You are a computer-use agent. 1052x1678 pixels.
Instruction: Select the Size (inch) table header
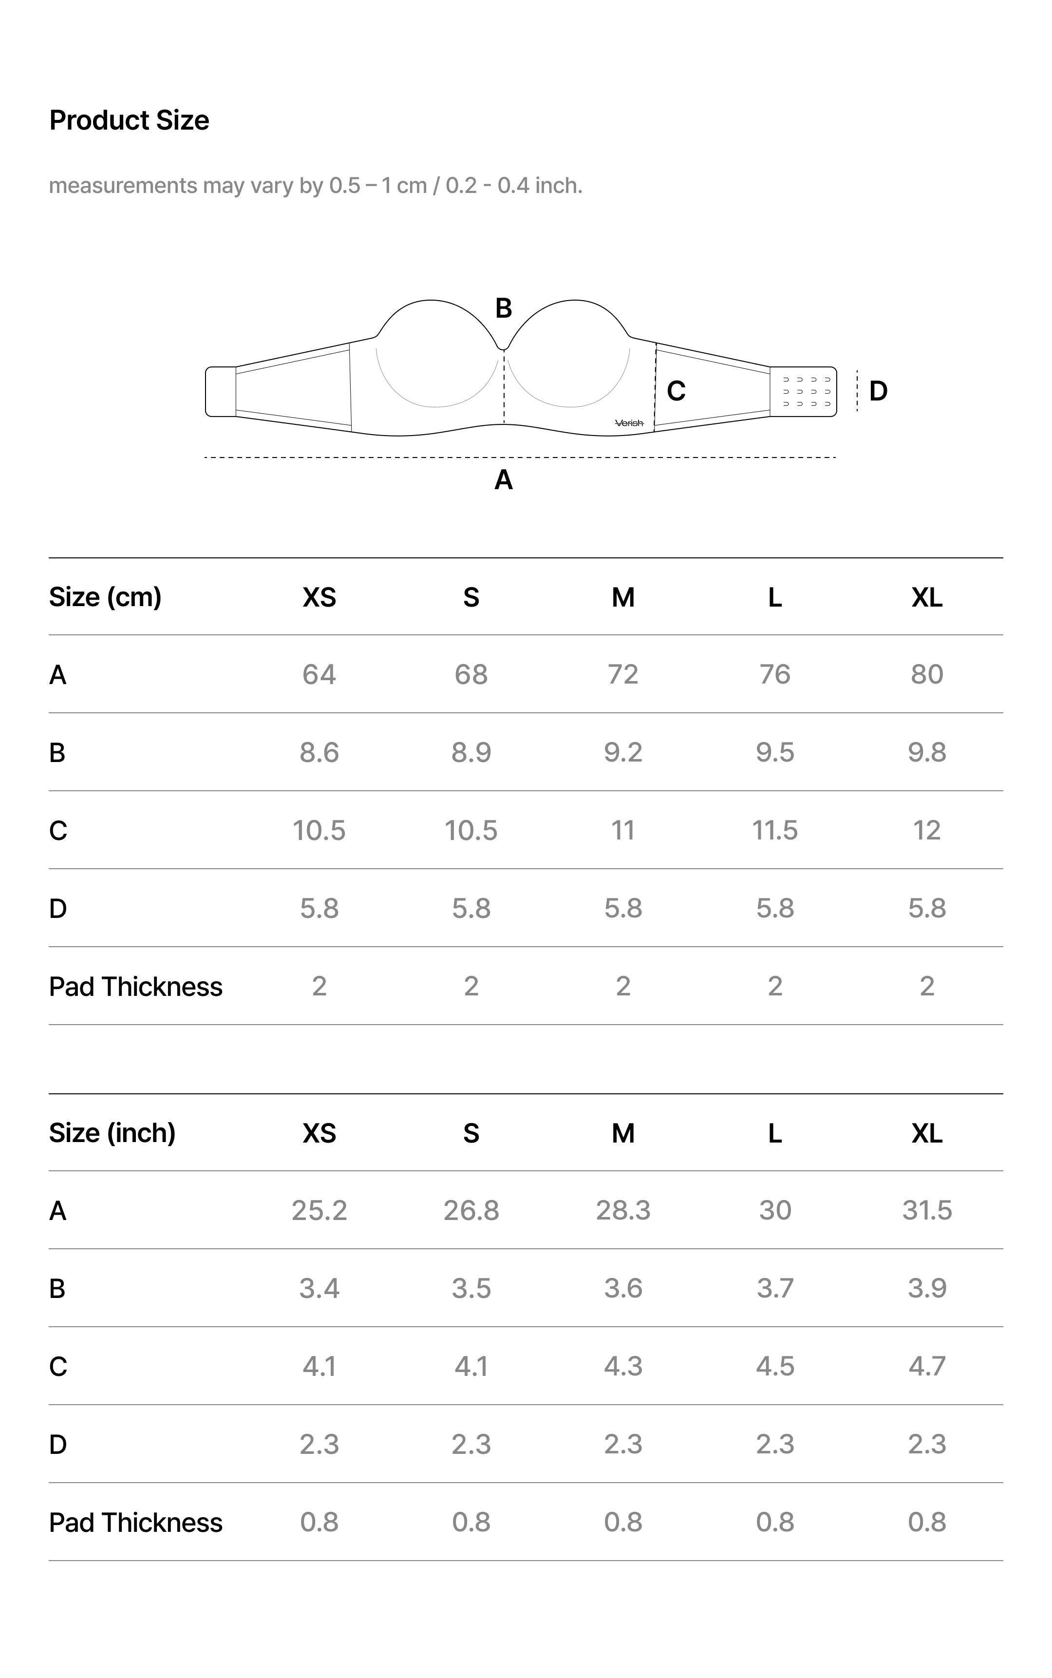(112, 1133)
